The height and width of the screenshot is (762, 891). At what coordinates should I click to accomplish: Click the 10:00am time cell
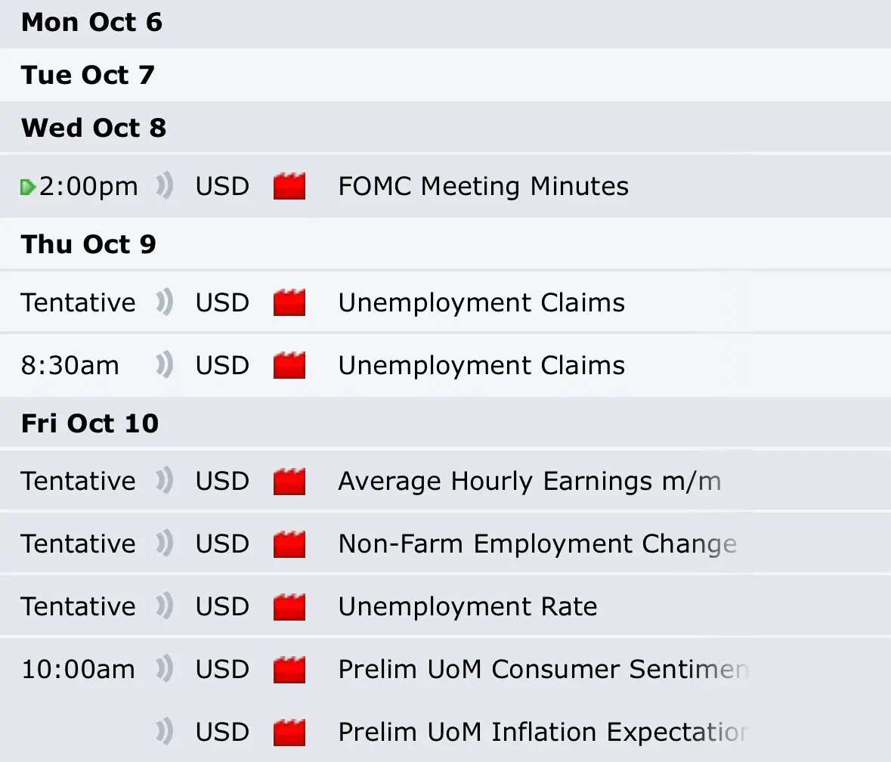pos(78,670)
